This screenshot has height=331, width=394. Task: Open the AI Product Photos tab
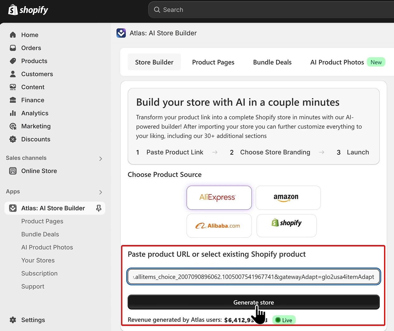click(x=337, y=62)
